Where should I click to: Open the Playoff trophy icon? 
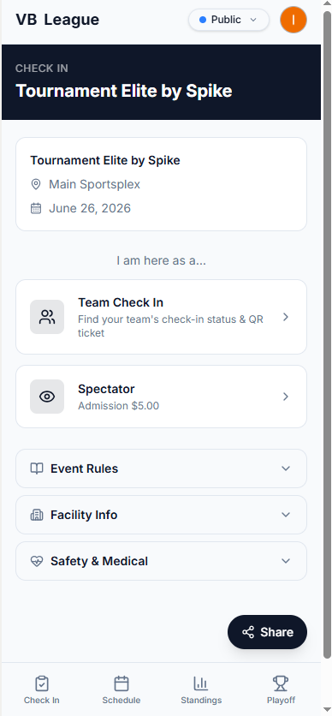pyautogui.click(x=281, y=683)
